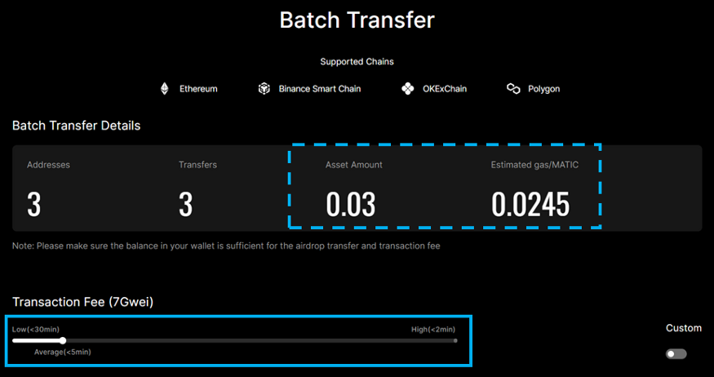714x377 pixels.
Task: Select the Ethereum chain label
Action: [x=198, y=89]
